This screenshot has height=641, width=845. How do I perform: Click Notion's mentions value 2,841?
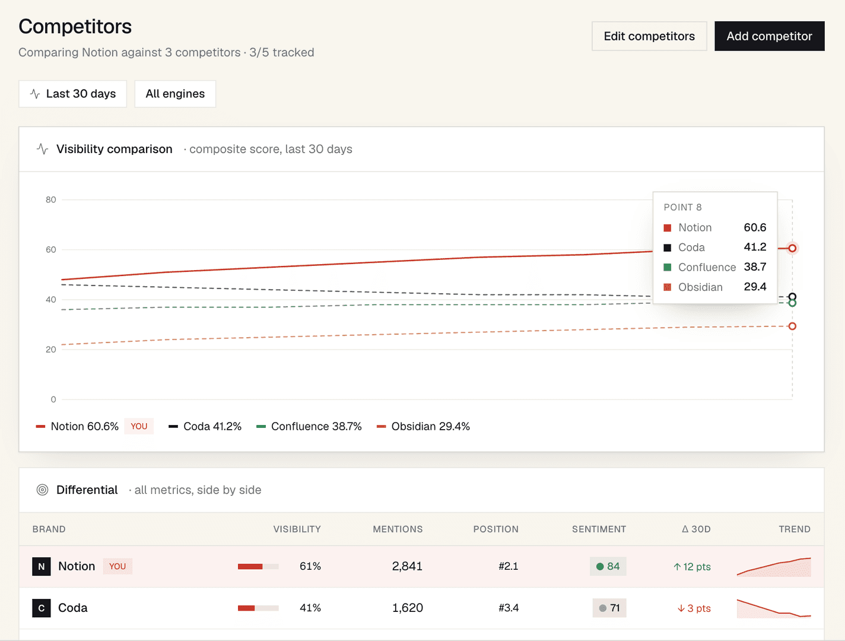[407, 566]
